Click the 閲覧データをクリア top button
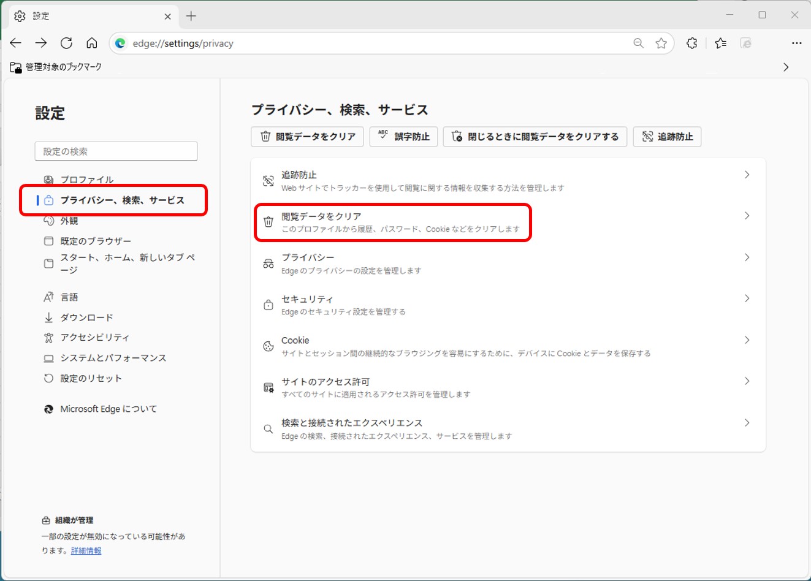The image size is (811, 581). [x=307, y=137]
